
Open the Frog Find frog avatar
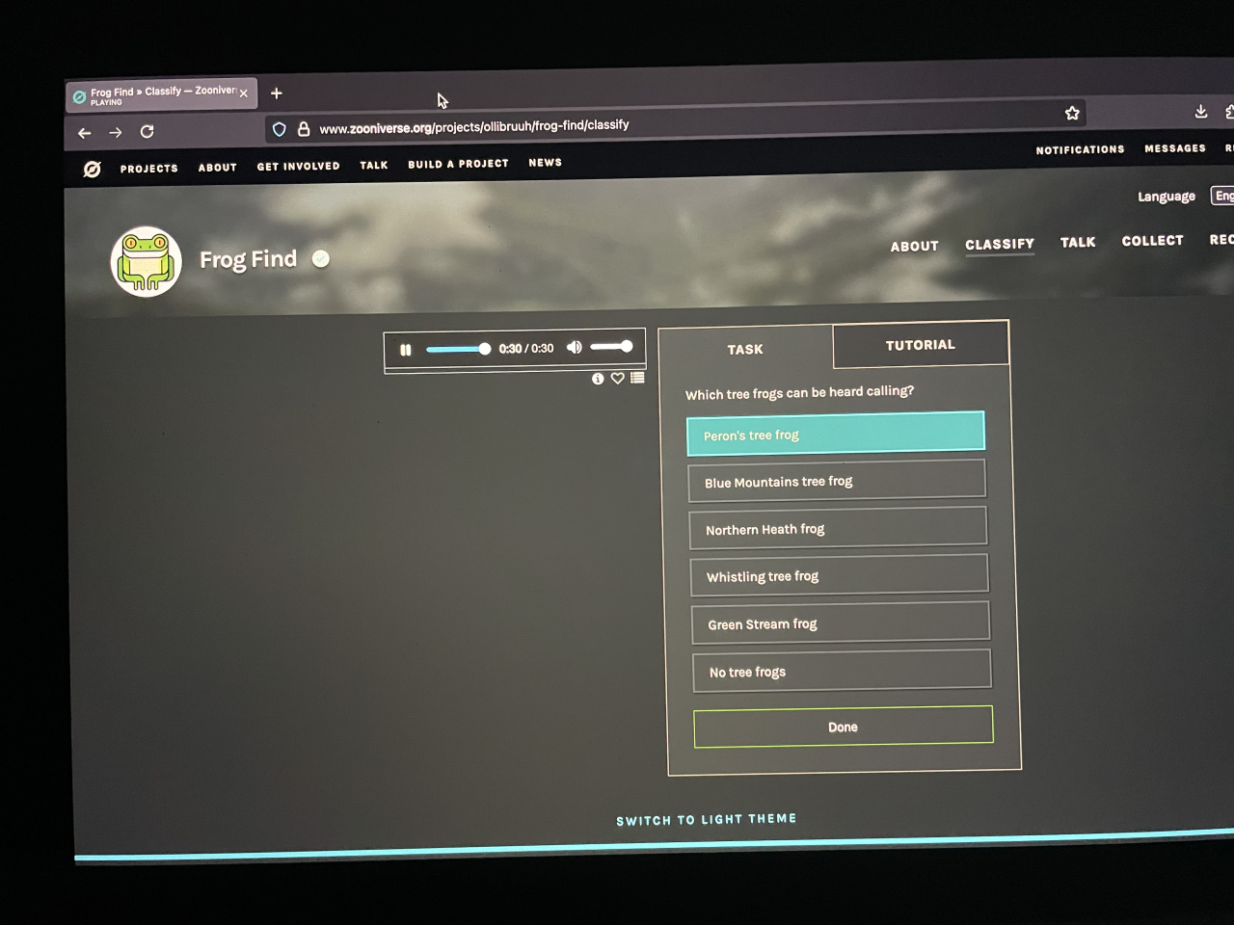(146, 261)
